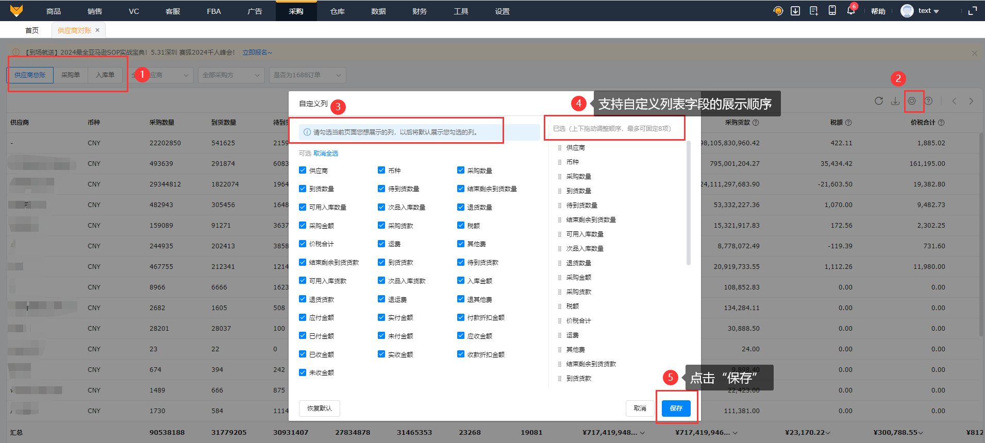Image resolution: width=985 pixels, height=443 pixels.
Task: Click the refresh icon above the table
Action: pyautogui.click(x=879, y=101)
